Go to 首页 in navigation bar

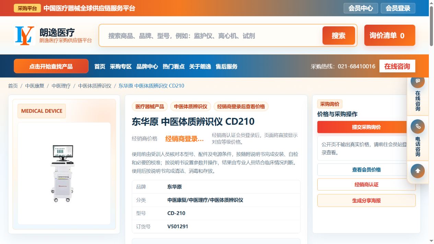pos(100,66)
